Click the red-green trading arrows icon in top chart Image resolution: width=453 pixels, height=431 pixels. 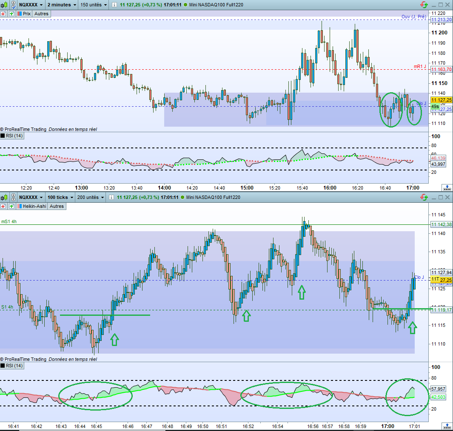coord(424,5)
